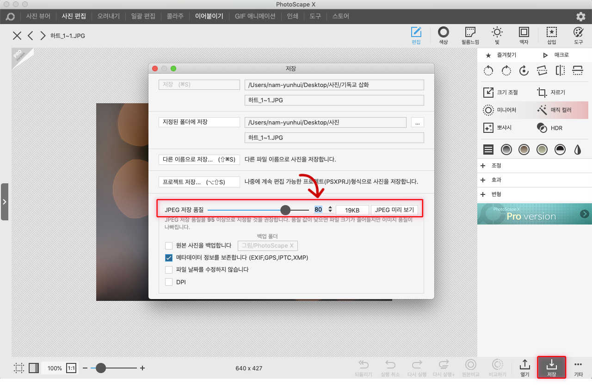592x387 pixels.
Task: Apply the 매직 컬러 magic color
Action: (x=554, y=110)
